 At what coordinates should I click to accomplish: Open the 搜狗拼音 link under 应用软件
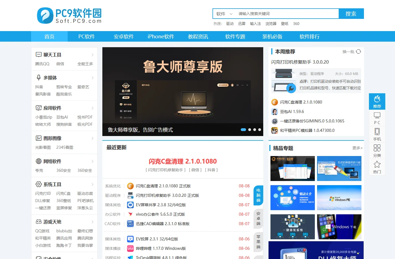pyautogui.click(x=64, y=124)
